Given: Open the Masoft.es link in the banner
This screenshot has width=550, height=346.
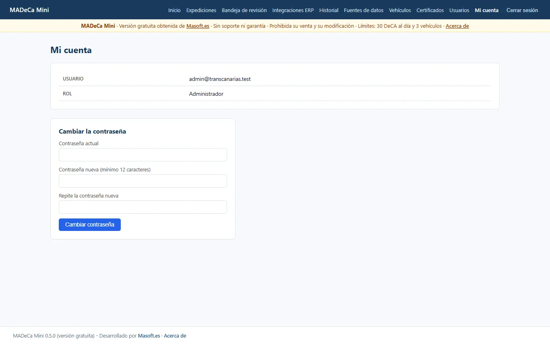Looking at the screenshot, I should [198, 26].
